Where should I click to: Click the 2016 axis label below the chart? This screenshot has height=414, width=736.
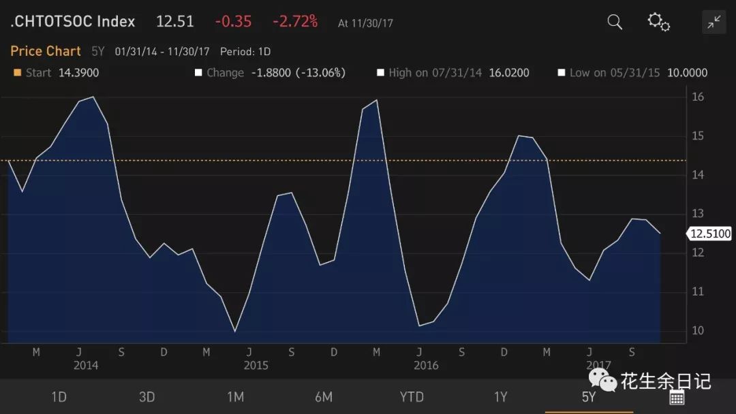[x=426, y=366]
